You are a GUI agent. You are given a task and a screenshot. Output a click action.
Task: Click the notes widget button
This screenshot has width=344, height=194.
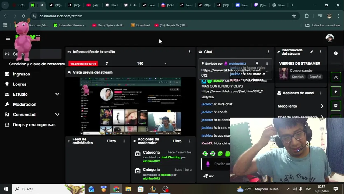[x=336, y=106]
